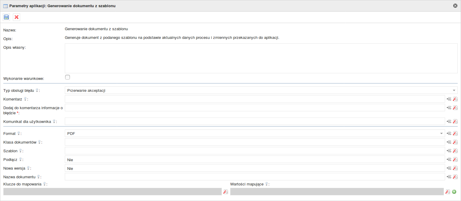The width and height of the screenshot is (461, 201).
Task: Open variable picker for the Podłącz field
Action: click(449, 159)
